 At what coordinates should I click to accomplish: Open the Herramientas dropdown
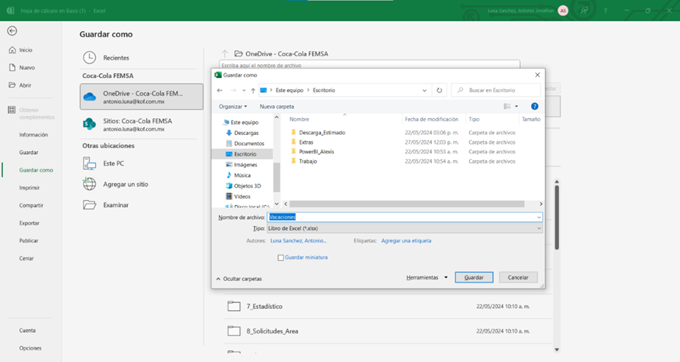[427, 278]
